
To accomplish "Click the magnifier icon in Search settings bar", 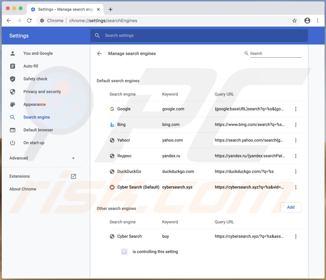I will [x=97, y=35].
